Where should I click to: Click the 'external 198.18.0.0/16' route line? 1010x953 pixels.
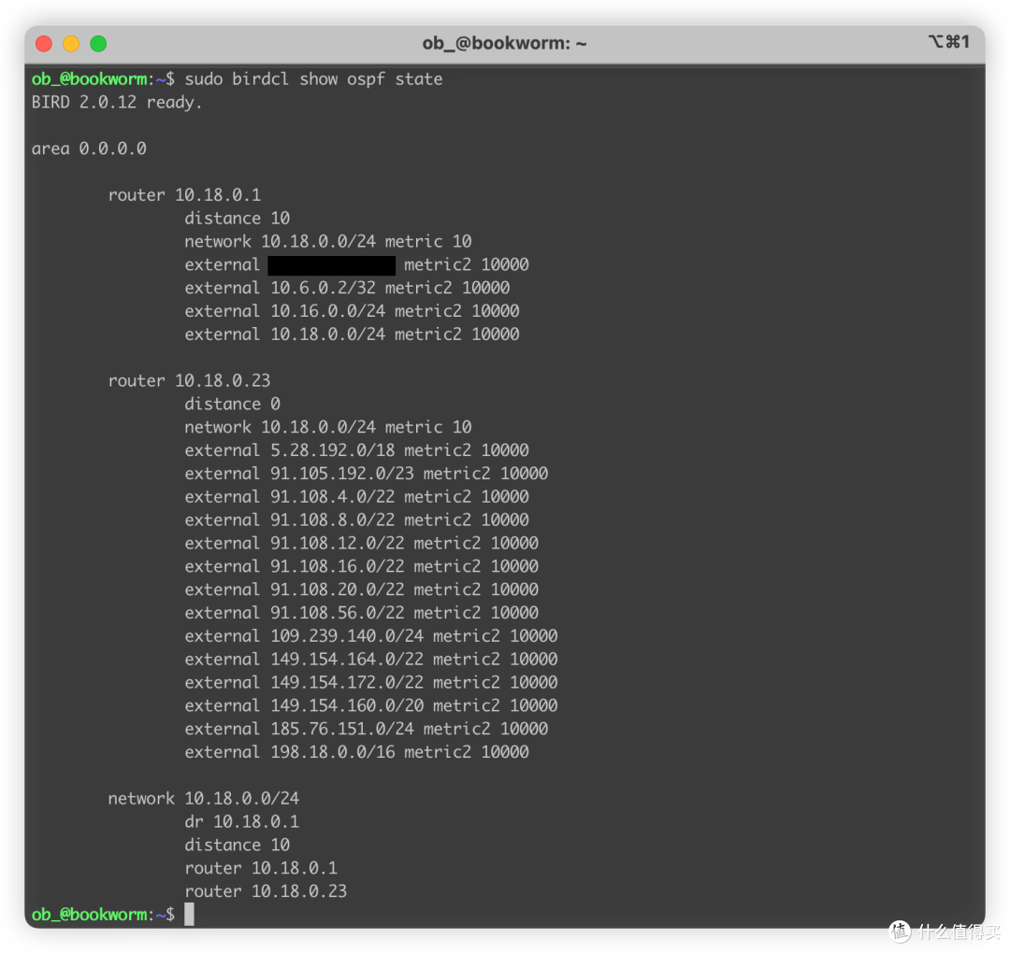[x=357, y=752]
